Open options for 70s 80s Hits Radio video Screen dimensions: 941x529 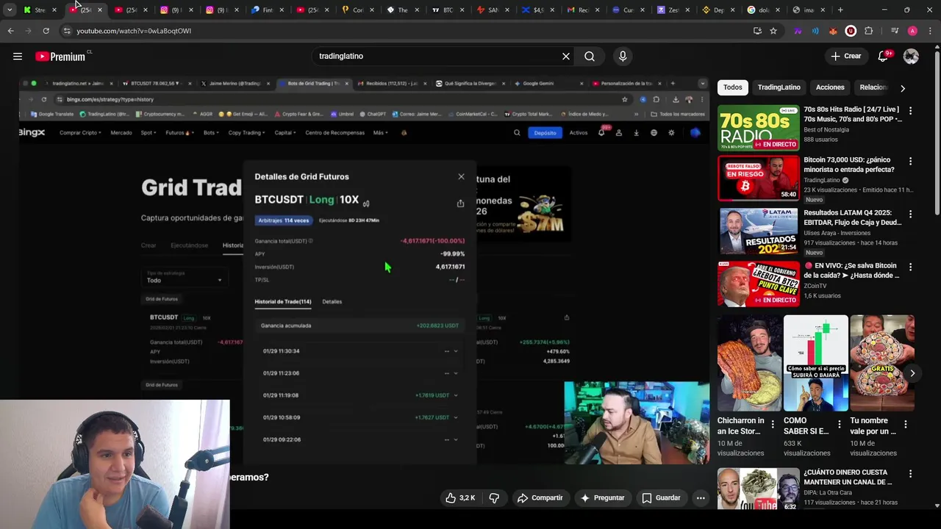(910, 111)
